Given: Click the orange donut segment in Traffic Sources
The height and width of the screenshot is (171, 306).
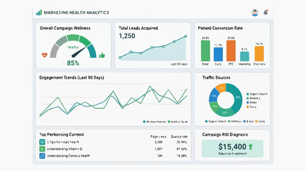Looking at the screenshot, I should (x=221, y=88).
